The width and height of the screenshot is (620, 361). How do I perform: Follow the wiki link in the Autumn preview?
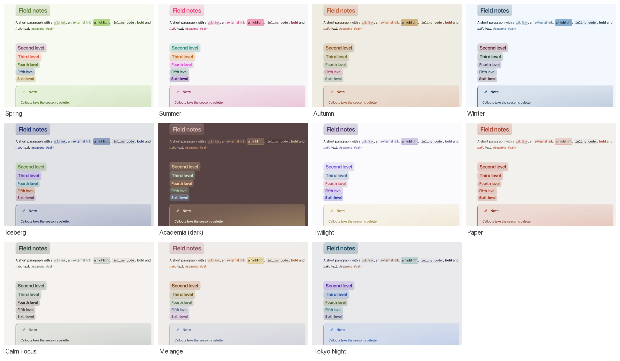pyautogui.click(x=367, y=22)
